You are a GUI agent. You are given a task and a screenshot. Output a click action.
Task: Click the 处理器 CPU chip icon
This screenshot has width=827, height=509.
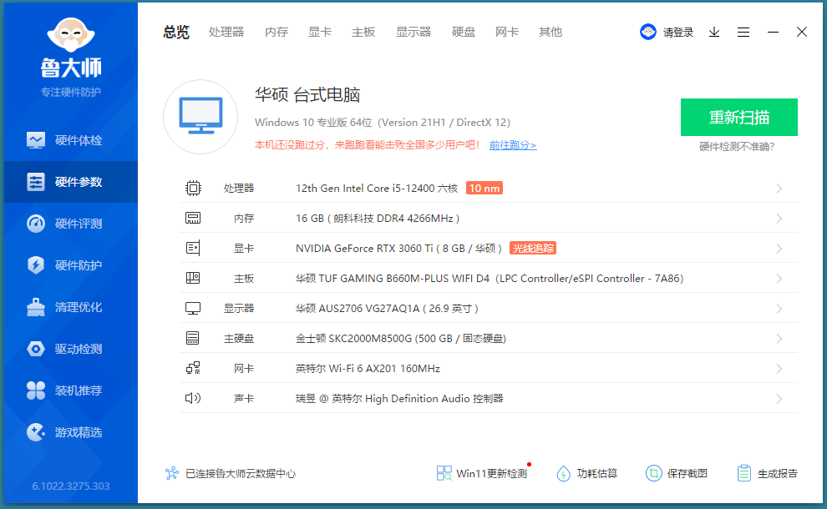(x=193, y=188)
